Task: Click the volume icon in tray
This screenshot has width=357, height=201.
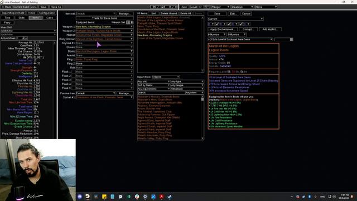Action: pos(334,197)
